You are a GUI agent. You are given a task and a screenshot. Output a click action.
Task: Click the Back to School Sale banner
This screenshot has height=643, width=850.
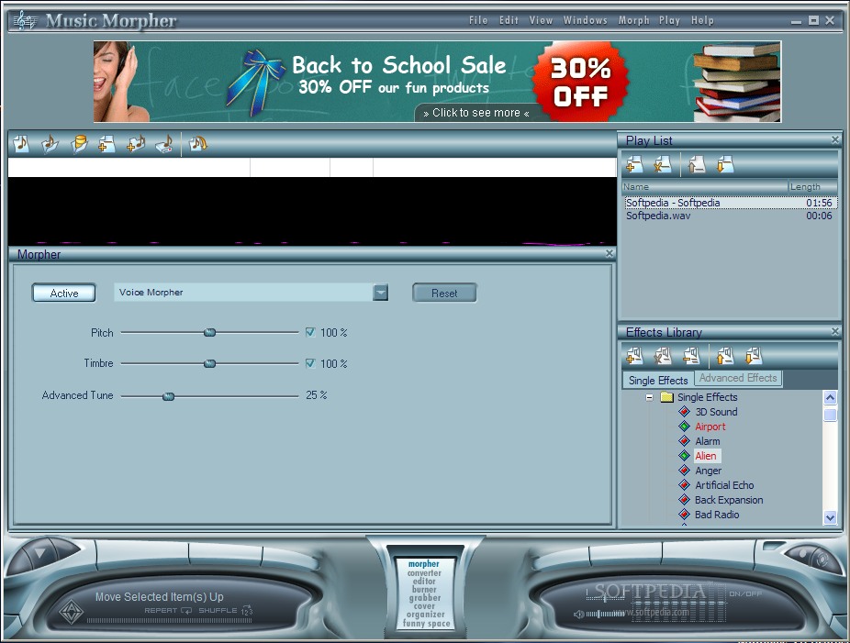click(x=437, y=82)
